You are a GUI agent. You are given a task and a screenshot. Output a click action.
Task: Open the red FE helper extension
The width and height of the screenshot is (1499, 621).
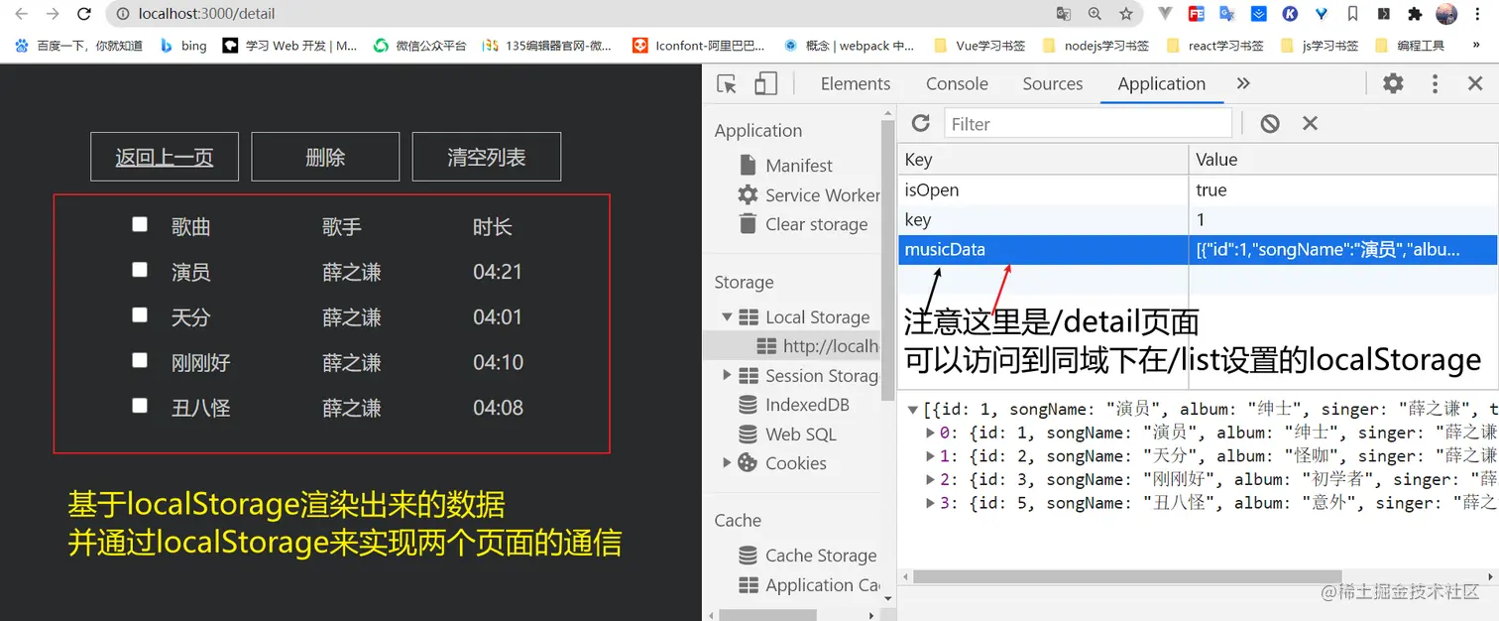[1197, 14]
